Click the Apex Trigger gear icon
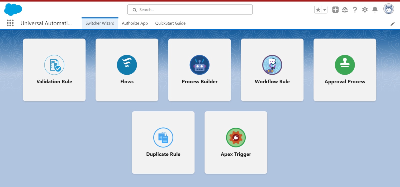Viewport: 400px width, 187px height. (236, 137)
